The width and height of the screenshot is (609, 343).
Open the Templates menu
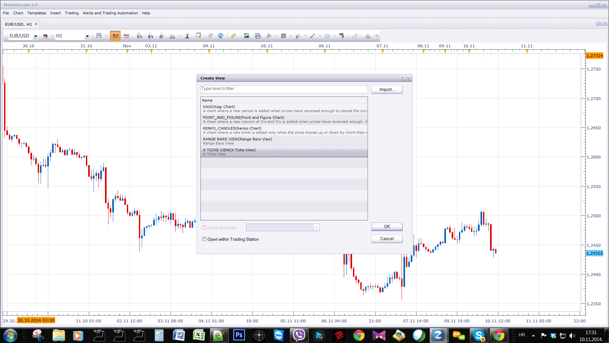click(36, 13)
